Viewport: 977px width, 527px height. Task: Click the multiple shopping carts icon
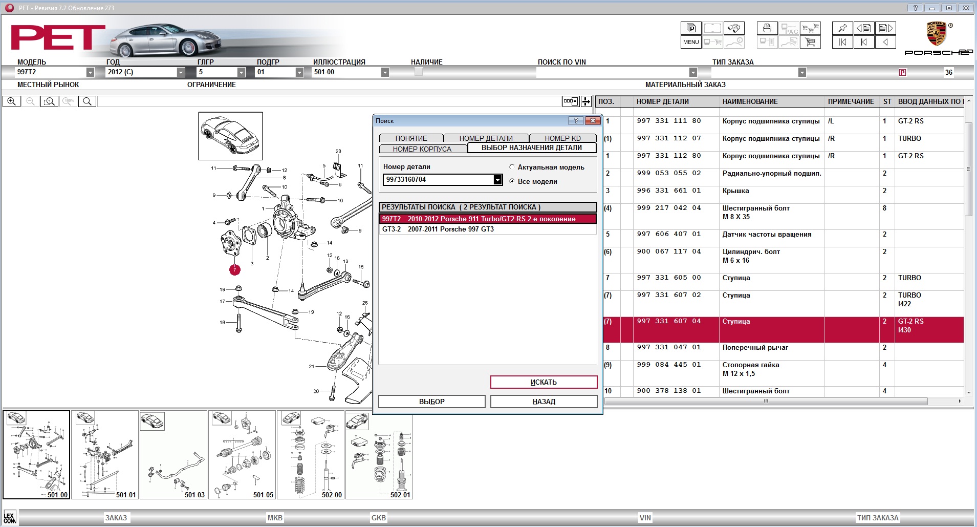click(x=810, y=28)
